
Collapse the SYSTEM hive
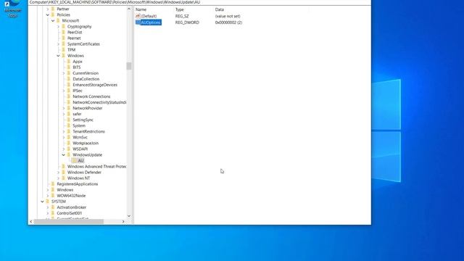pyautogui.click(x=42, y=202)
